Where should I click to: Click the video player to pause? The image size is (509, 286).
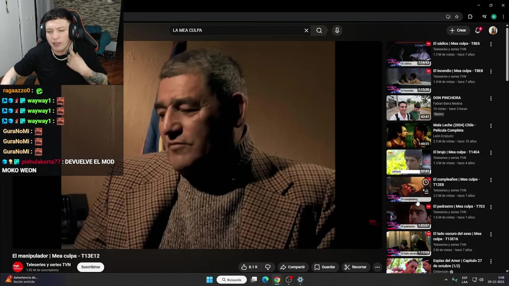198,145
